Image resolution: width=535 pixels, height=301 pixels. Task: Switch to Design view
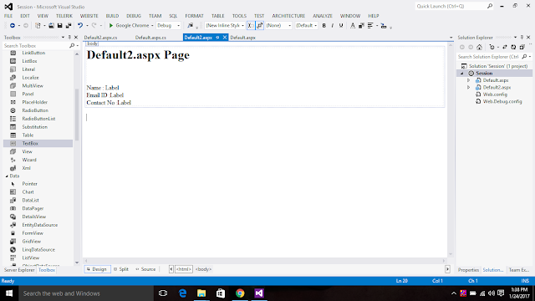click(x=97, y=269)
